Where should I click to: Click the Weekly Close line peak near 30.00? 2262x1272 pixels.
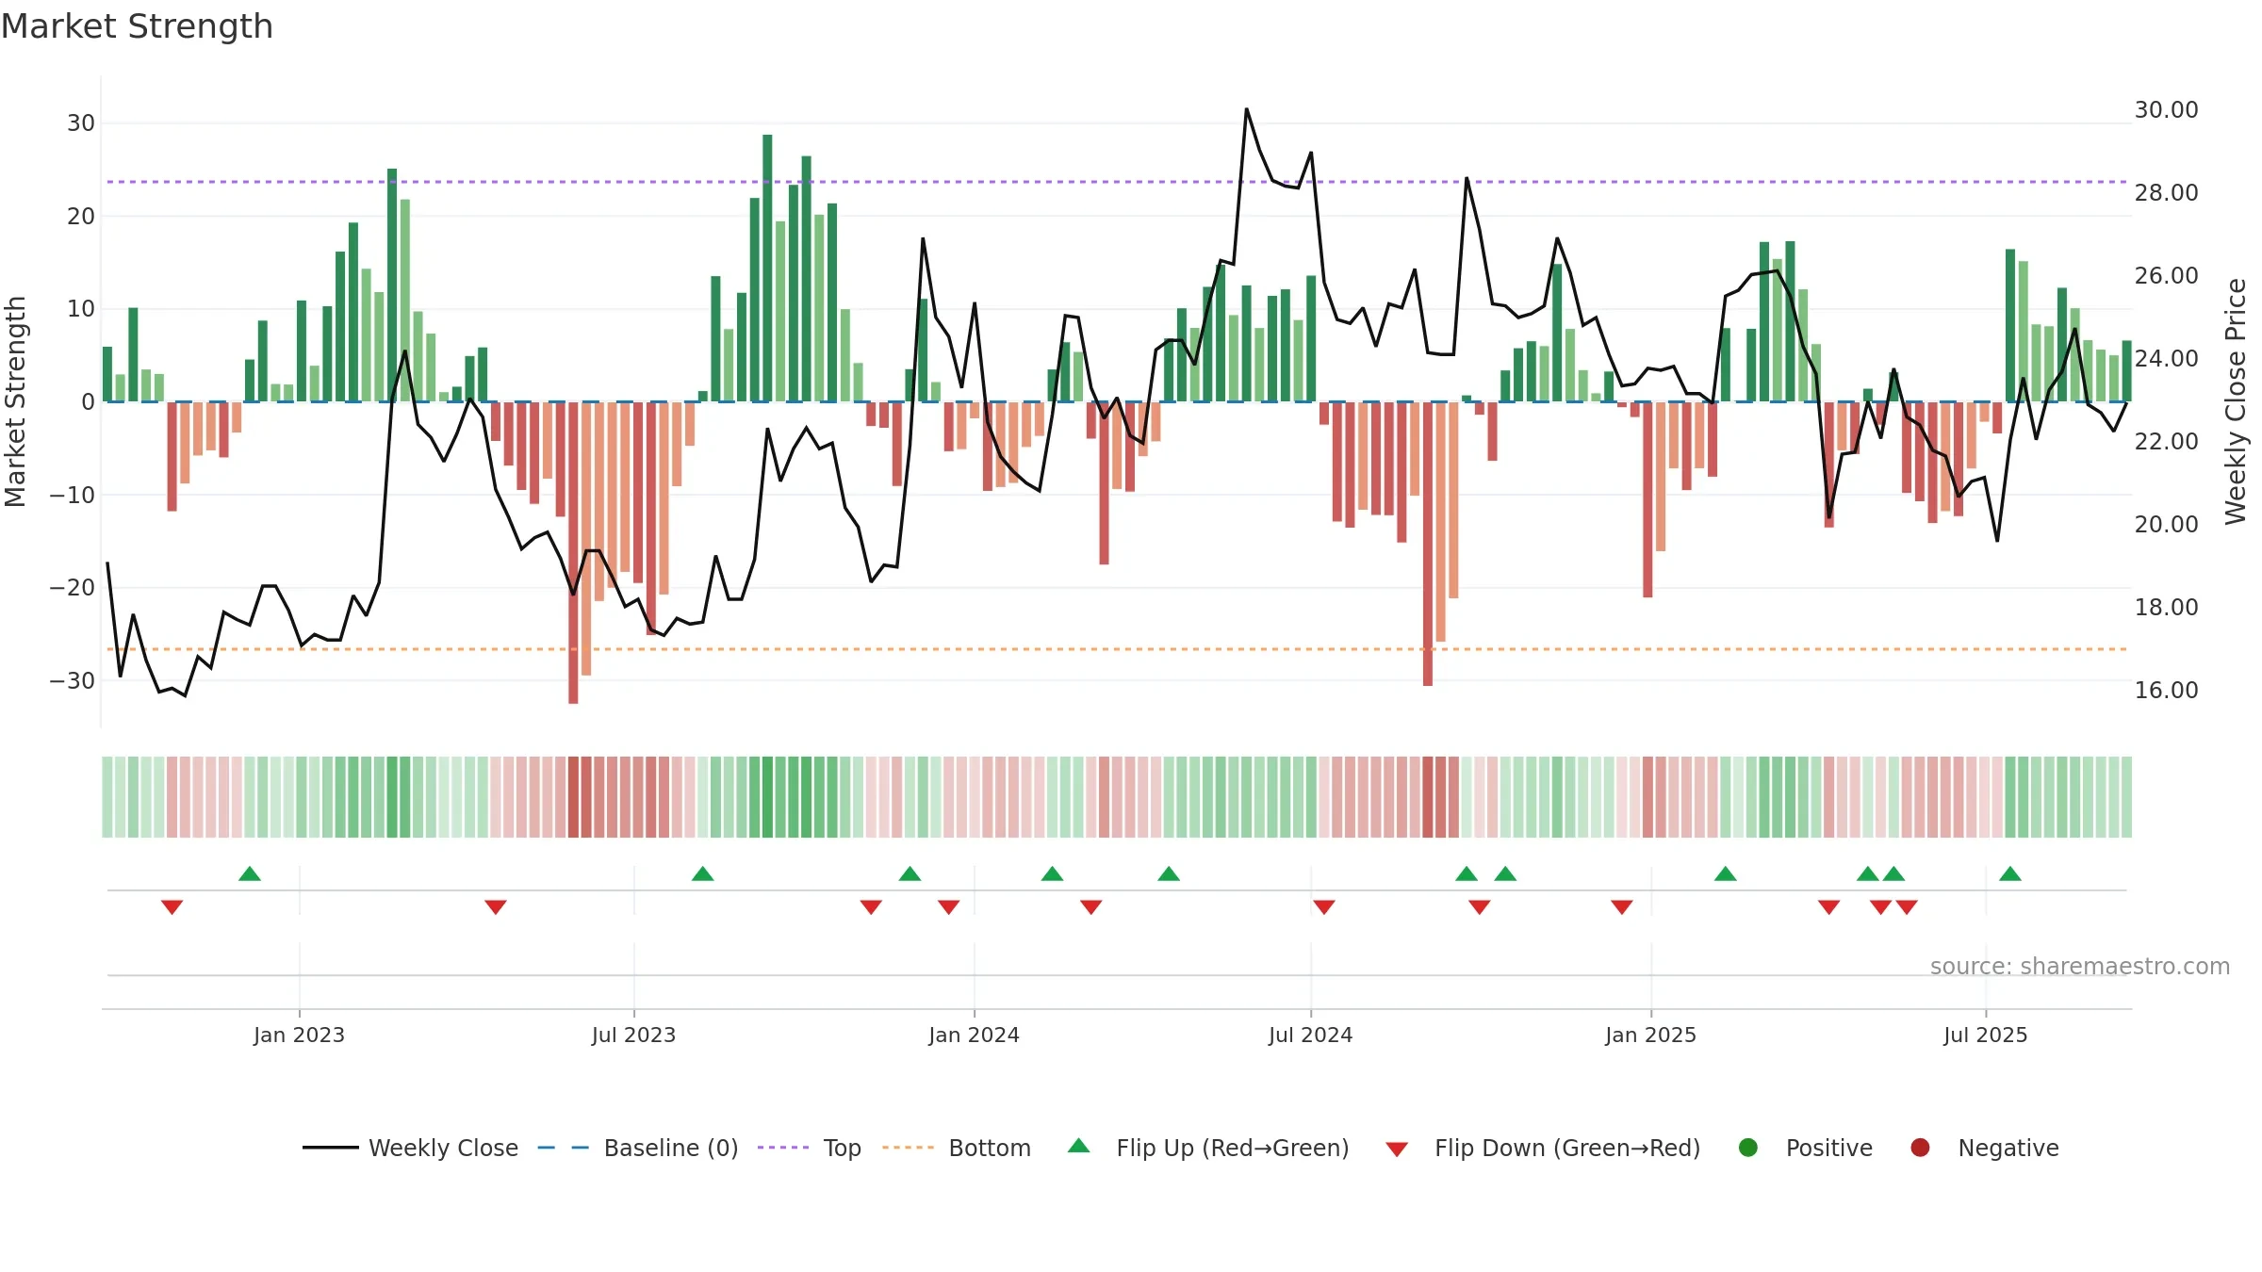pos(1246,109)
